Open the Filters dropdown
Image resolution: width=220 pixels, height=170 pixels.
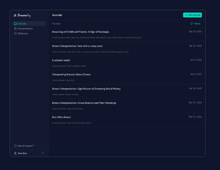[x=195, y=24]
